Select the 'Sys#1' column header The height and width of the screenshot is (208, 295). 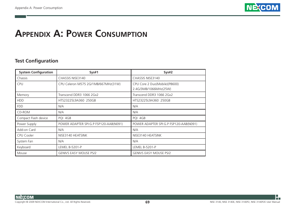(94, 72)
